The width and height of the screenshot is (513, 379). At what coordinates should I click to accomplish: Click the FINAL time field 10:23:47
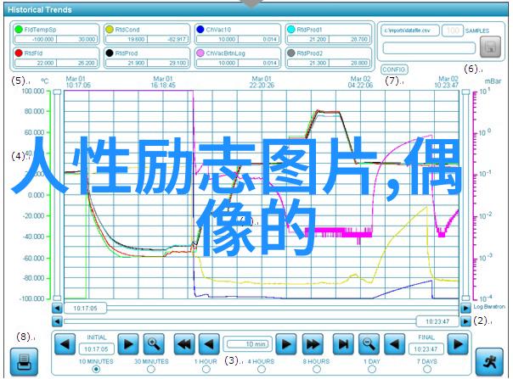coord(426,349)
